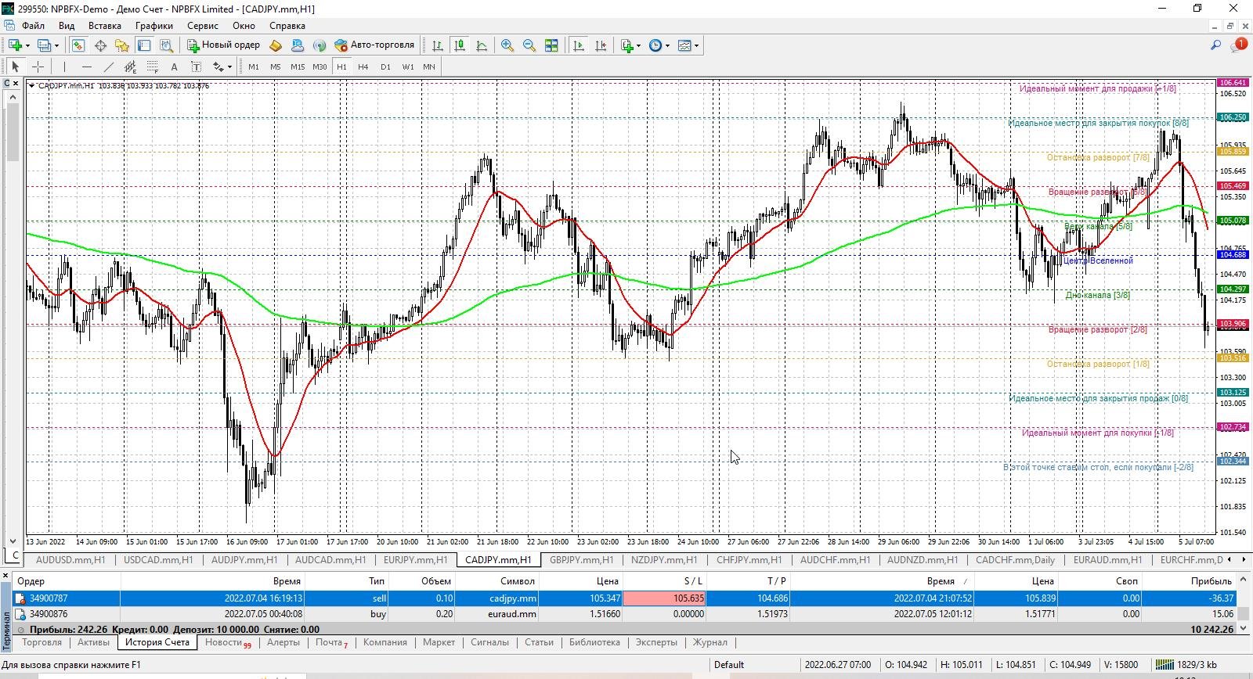1253x679 pixels.
Task: Open the Сервис menu
Action: coord(203,26)
